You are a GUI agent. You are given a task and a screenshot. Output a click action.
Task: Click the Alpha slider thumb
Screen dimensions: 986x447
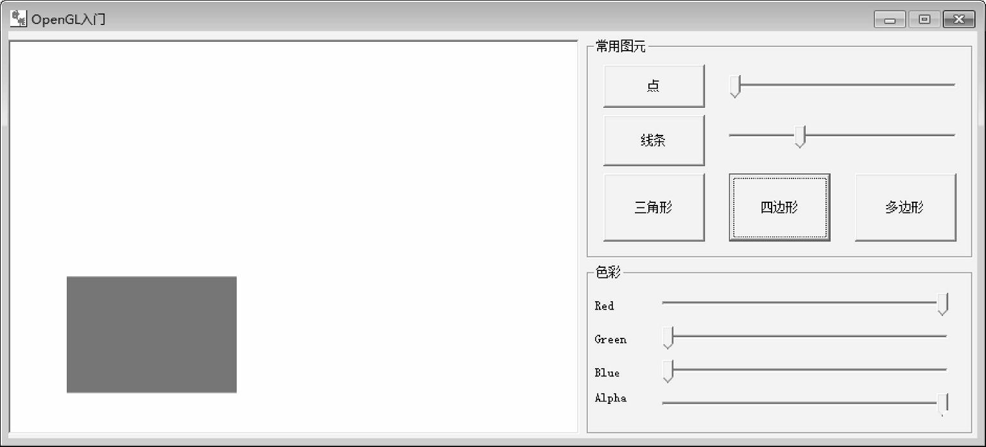[x=942, y=405]
